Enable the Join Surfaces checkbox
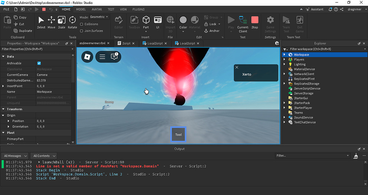368x195 pixels. click(x=82, y=31)
